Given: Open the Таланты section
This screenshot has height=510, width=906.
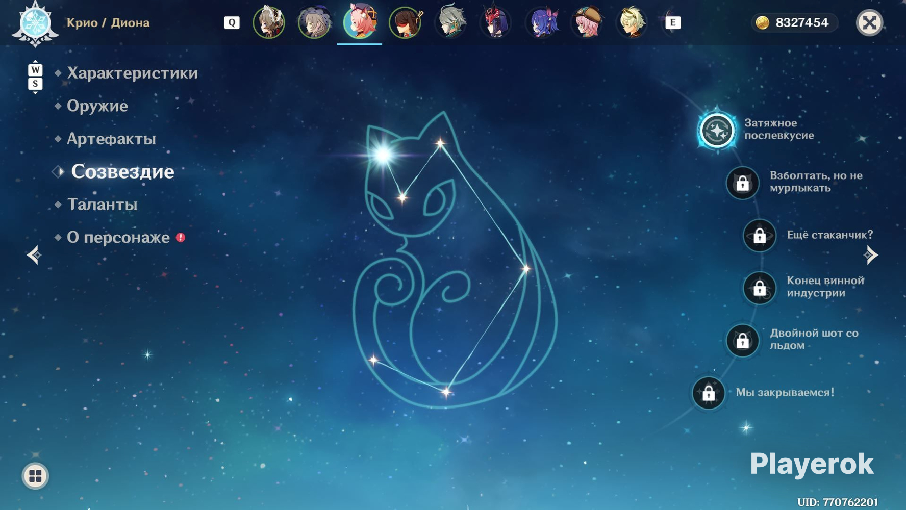Looking at the screenshot, I should click(x=103, y=205).
